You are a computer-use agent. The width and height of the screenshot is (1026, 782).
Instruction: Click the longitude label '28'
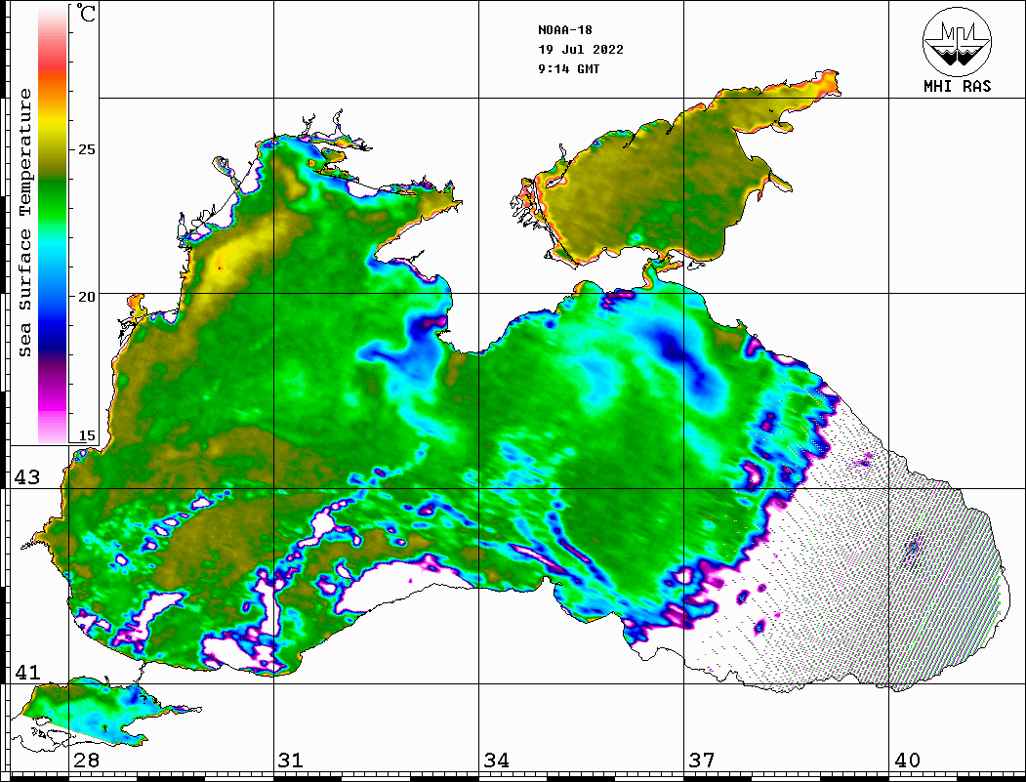coord(86,761)
